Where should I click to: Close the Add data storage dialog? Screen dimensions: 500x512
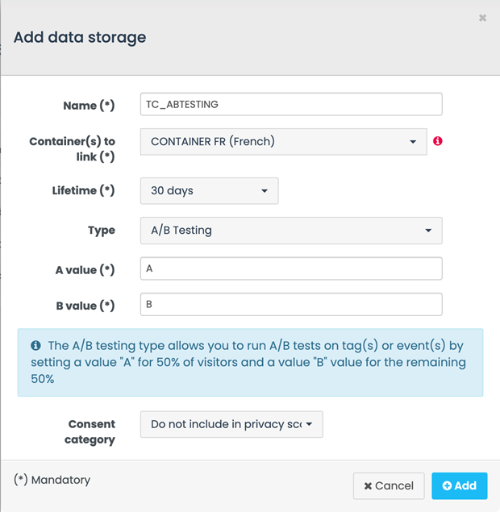click(x=482, y=18)
